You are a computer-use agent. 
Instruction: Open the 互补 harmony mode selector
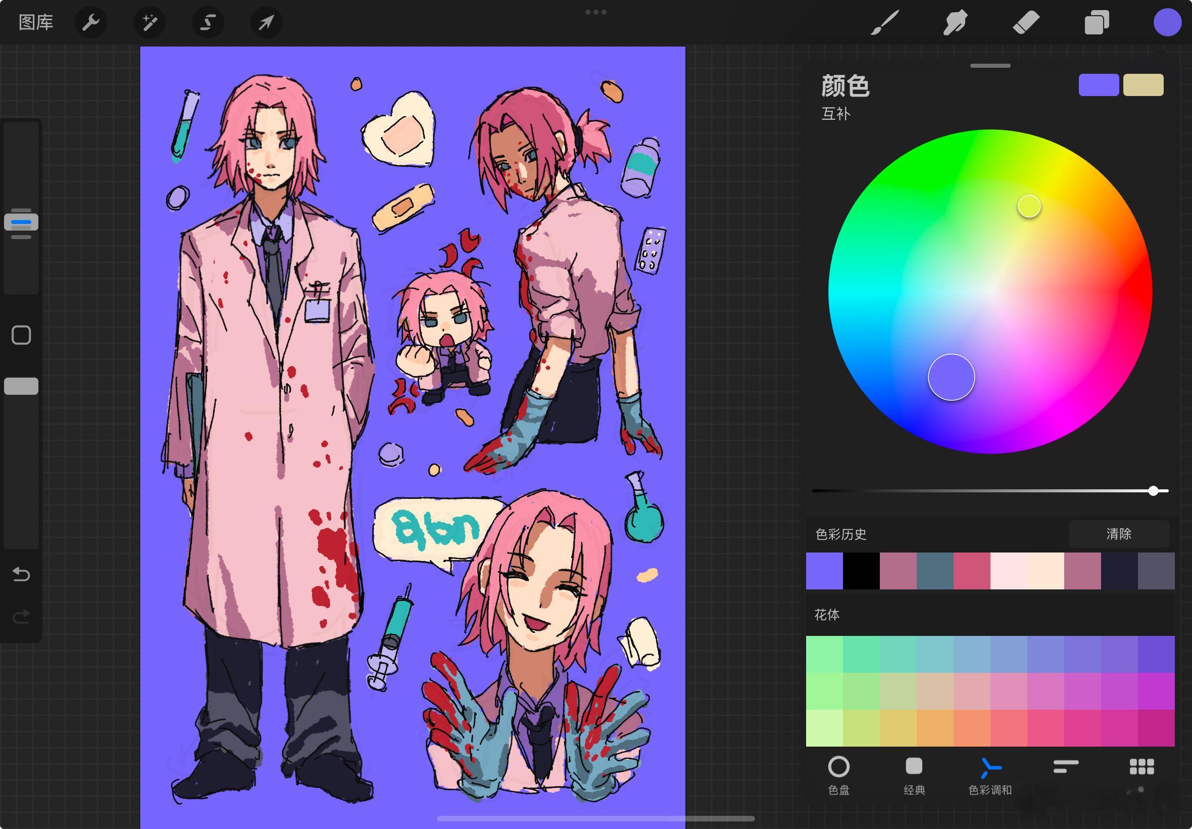[835, 114]
